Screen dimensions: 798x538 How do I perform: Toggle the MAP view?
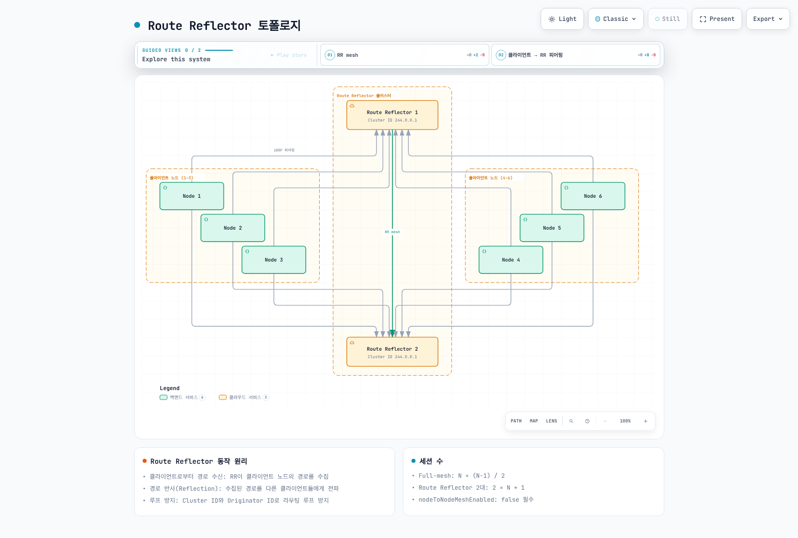pos(534,421)
